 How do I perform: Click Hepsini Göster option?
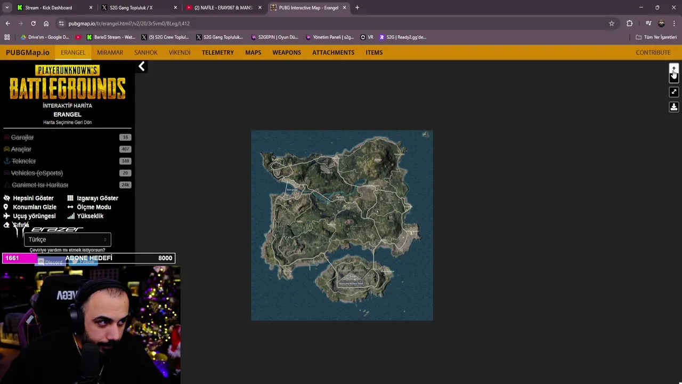click(x=29, y=198)
